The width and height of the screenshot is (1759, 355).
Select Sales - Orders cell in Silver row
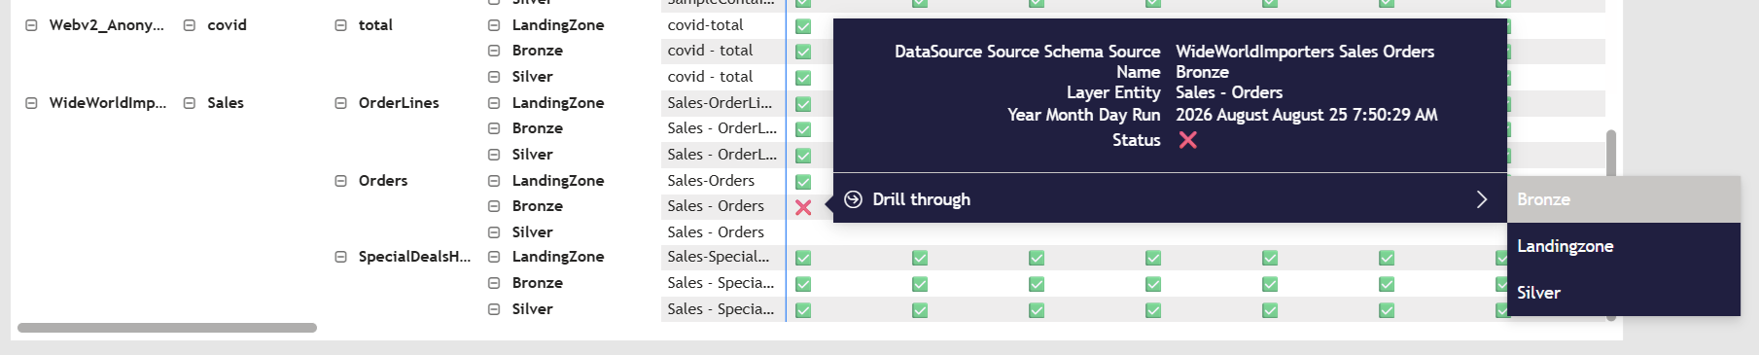[x=722, y=232]
